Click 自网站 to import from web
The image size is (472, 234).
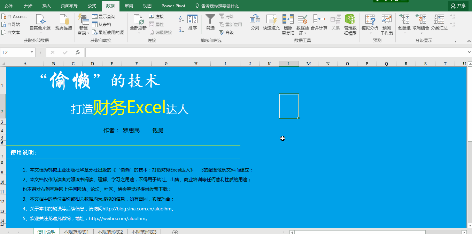point(11,24)
